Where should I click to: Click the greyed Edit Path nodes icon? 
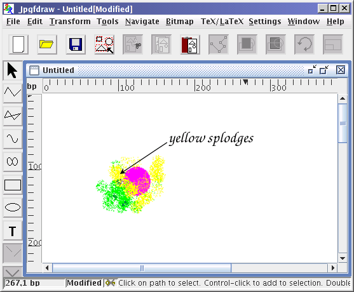click(x=219, y=44)
